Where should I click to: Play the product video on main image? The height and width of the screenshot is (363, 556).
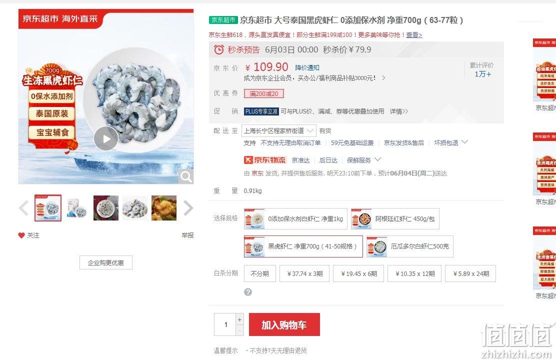[x=106, y=138]
